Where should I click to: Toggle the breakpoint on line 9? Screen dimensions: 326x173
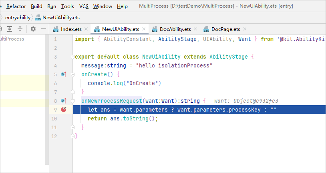coord(63,110)
